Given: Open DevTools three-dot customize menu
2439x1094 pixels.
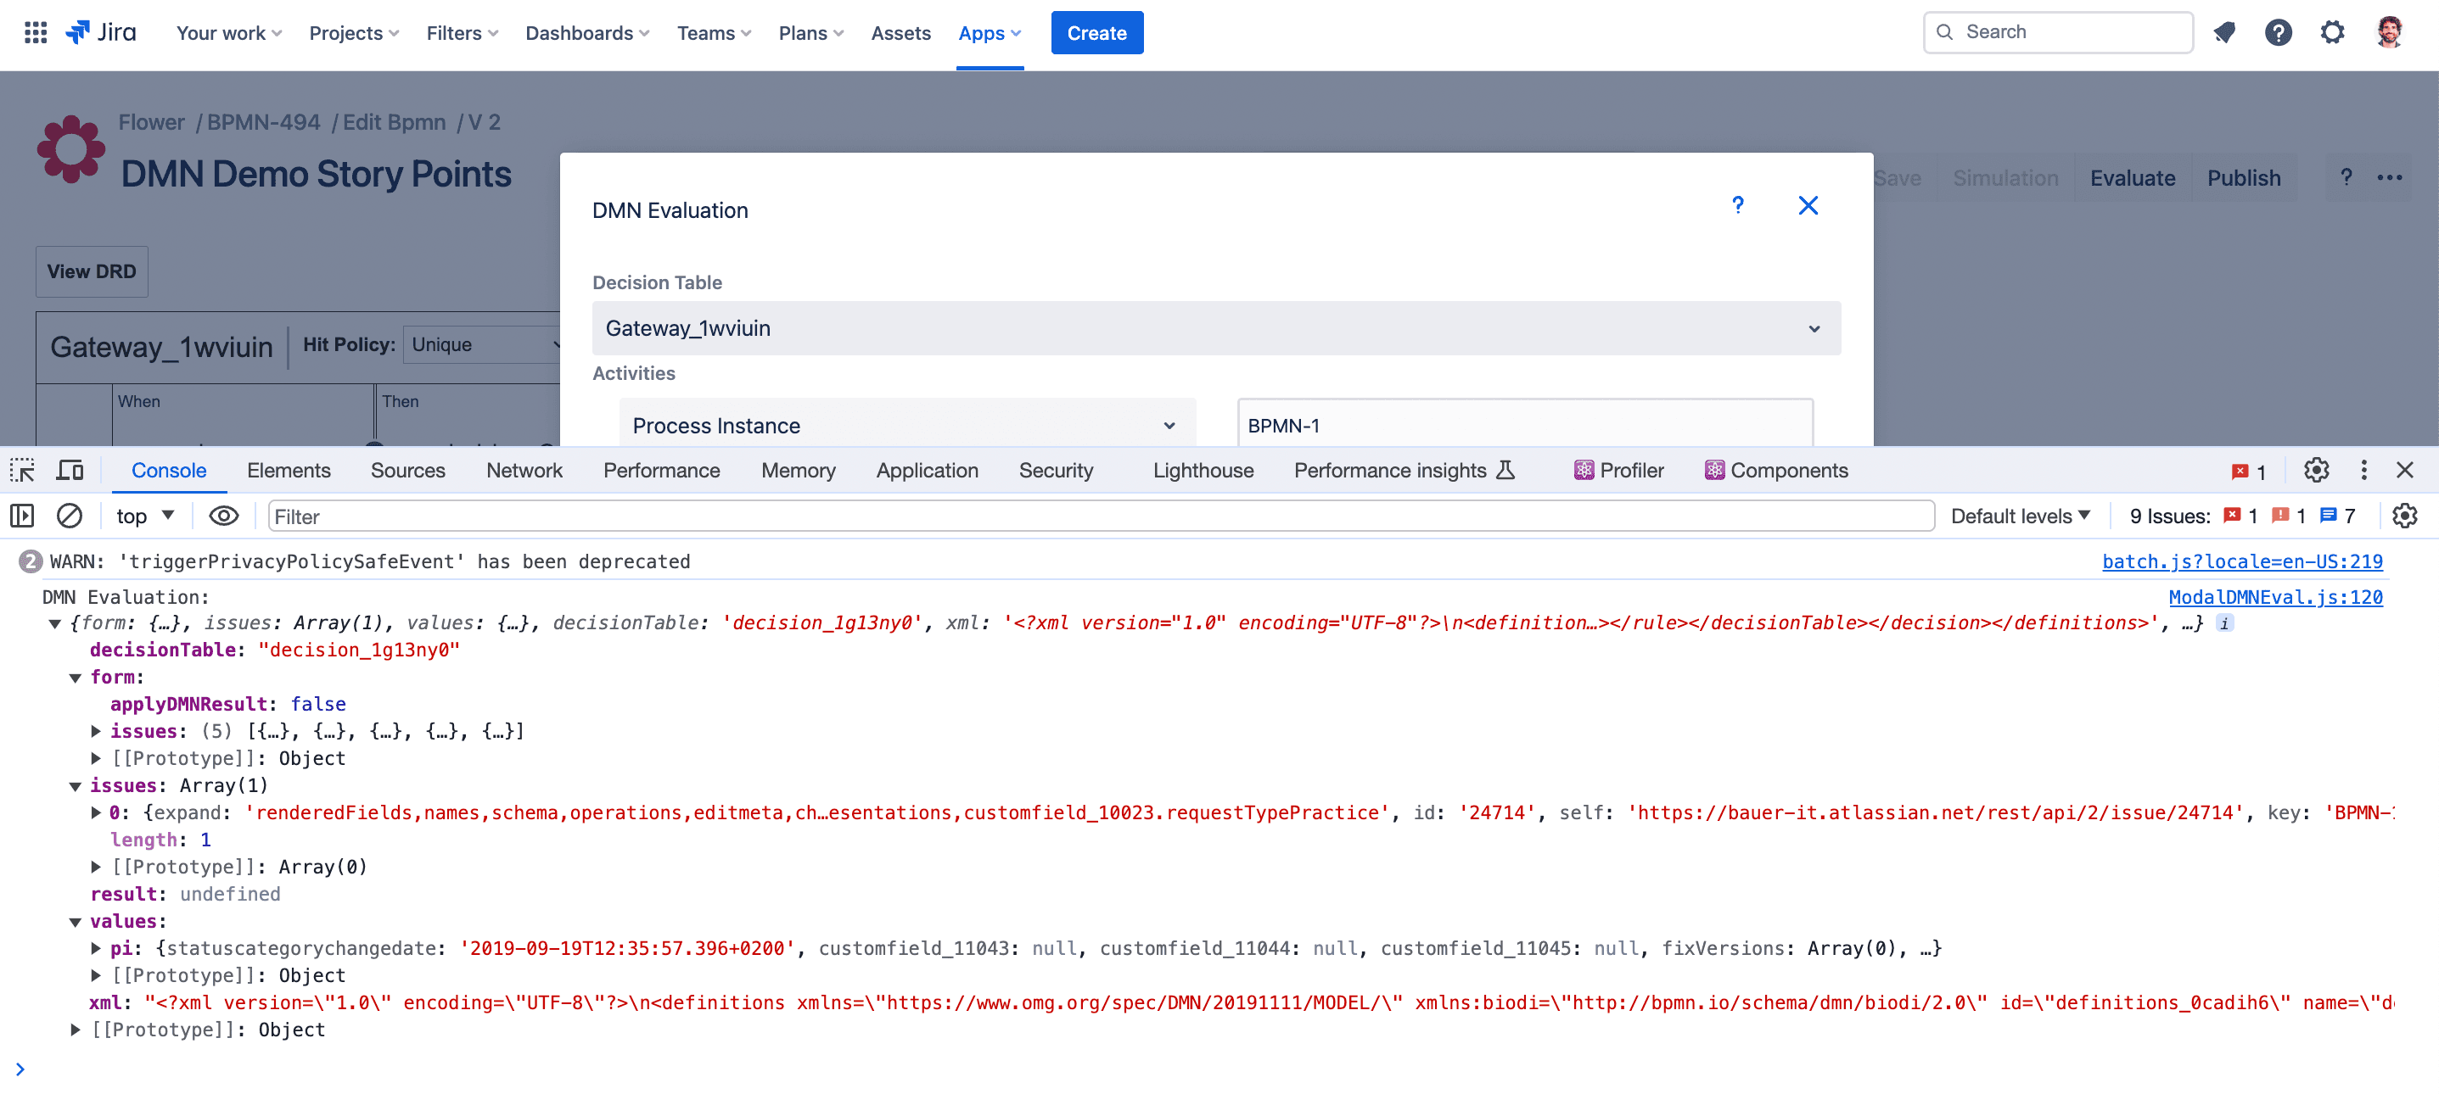Looking at the screenshot, I should click(2363, 471).
